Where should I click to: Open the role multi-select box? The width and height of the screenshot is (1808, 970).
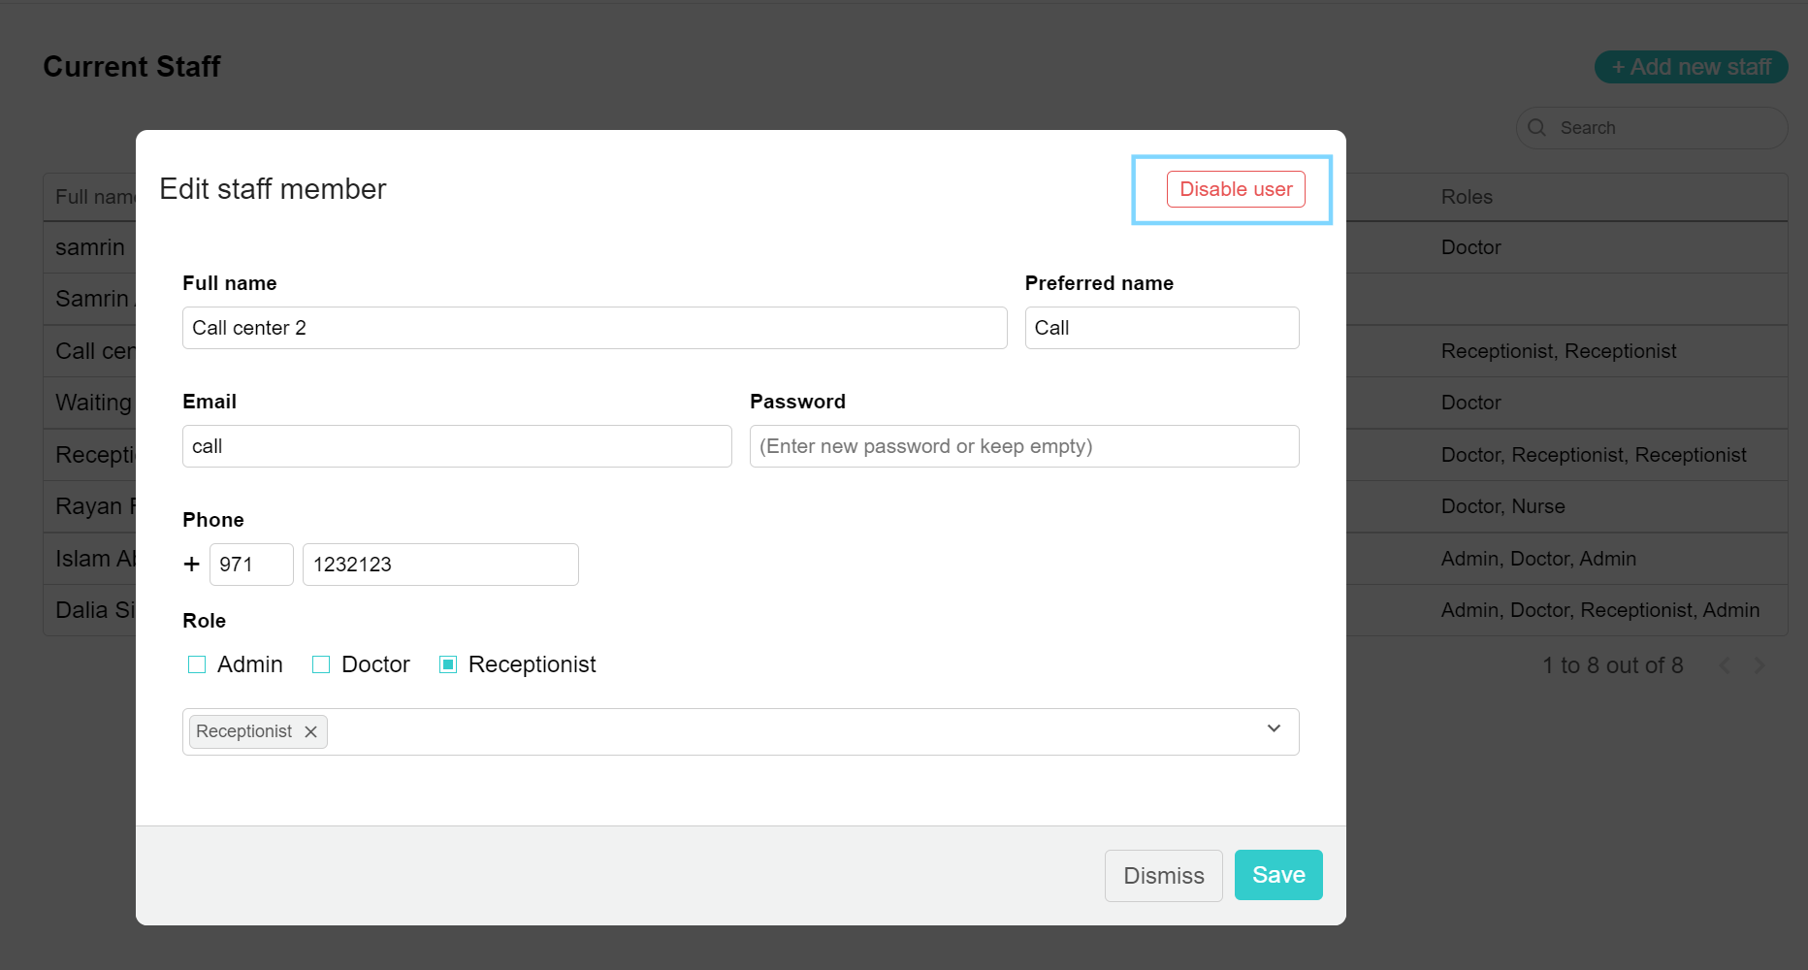pos(740,731)
